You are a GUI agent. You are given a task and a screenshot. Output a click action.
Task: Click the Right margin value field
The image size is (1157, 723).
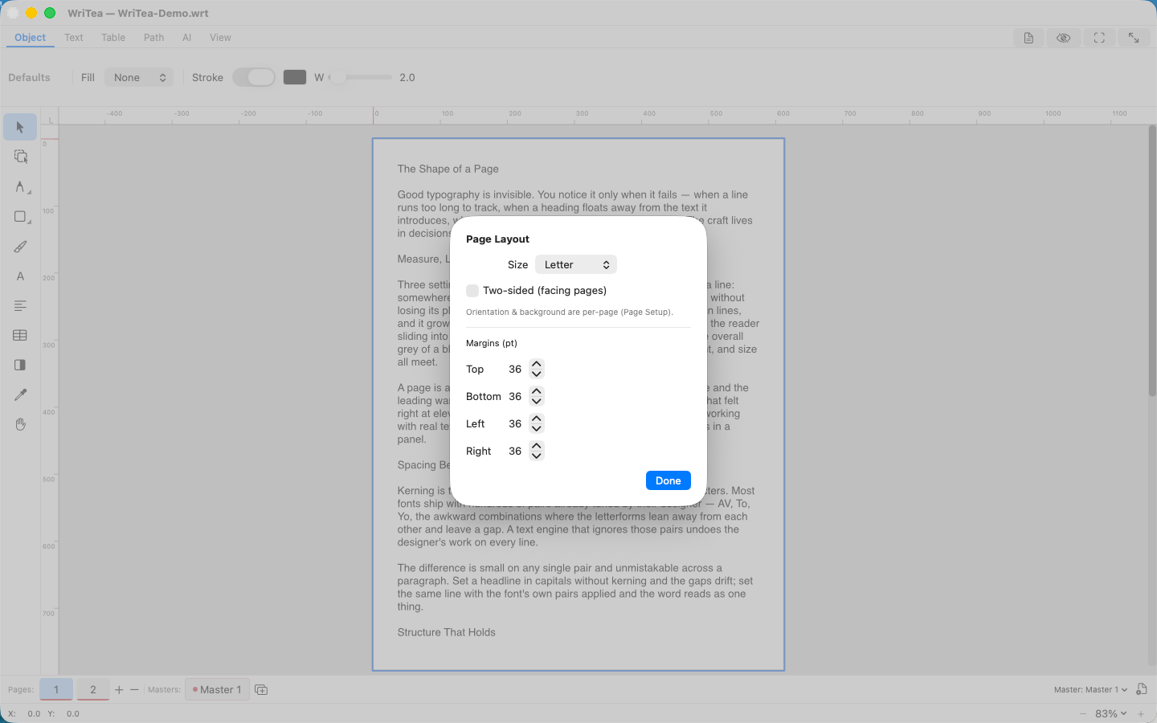point(515,451)
